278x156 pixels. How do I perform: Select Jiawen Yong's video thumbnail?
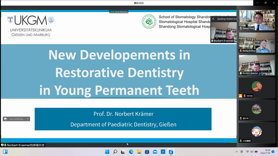(x=257, y=20)
